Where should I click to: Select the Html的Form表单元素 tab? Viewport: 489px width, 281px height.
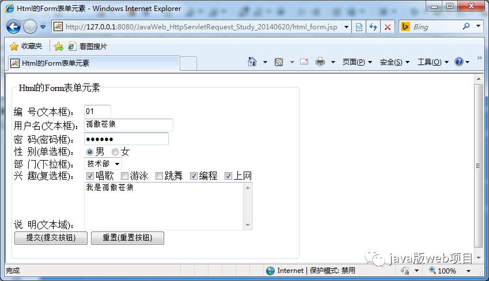pos(93,63)
